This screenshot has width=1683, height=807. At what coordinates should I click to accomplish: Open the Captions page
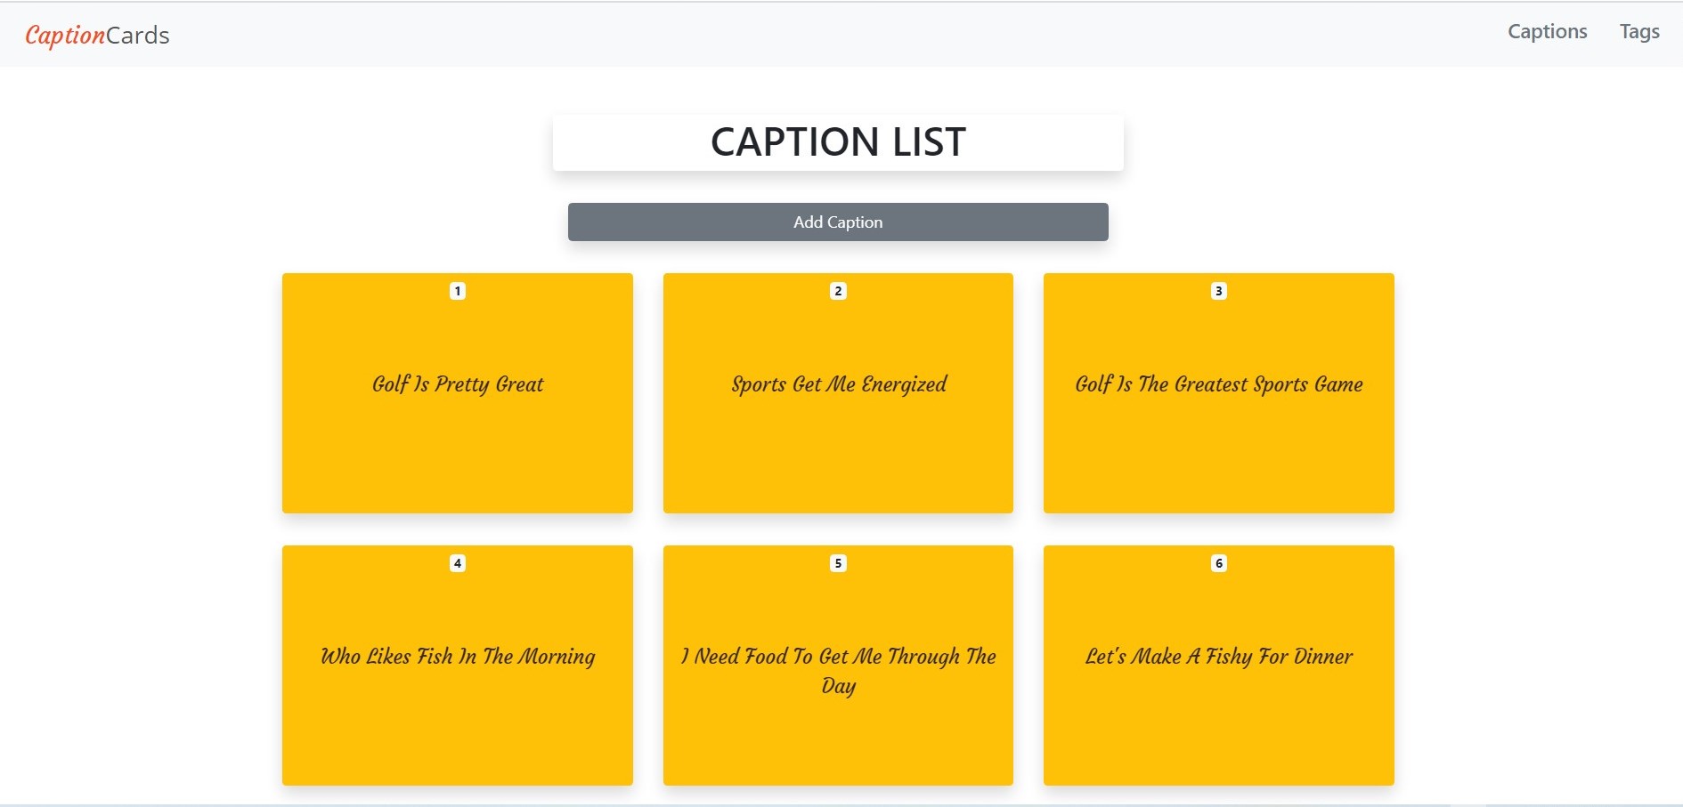click(x=1548, y=31)
